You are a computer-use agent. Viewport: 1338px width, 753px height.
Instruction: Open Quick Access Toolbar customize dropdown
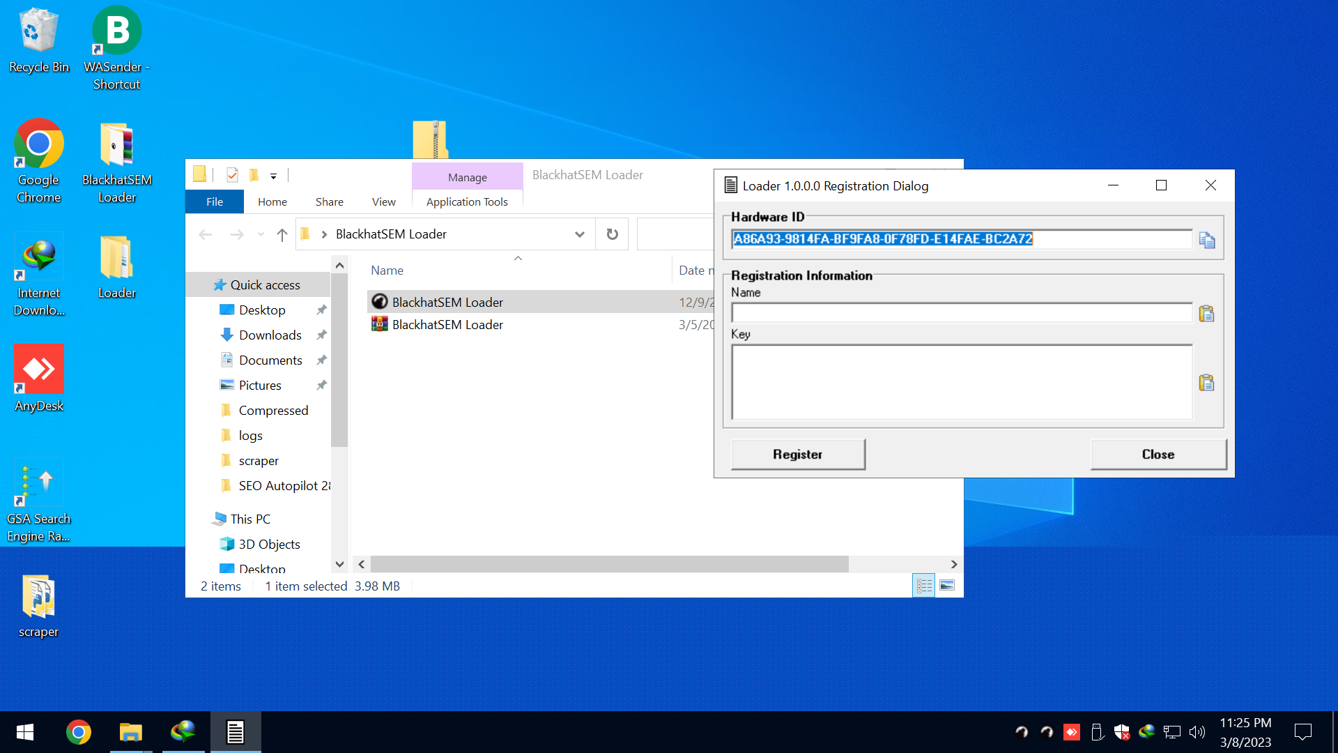274,176
